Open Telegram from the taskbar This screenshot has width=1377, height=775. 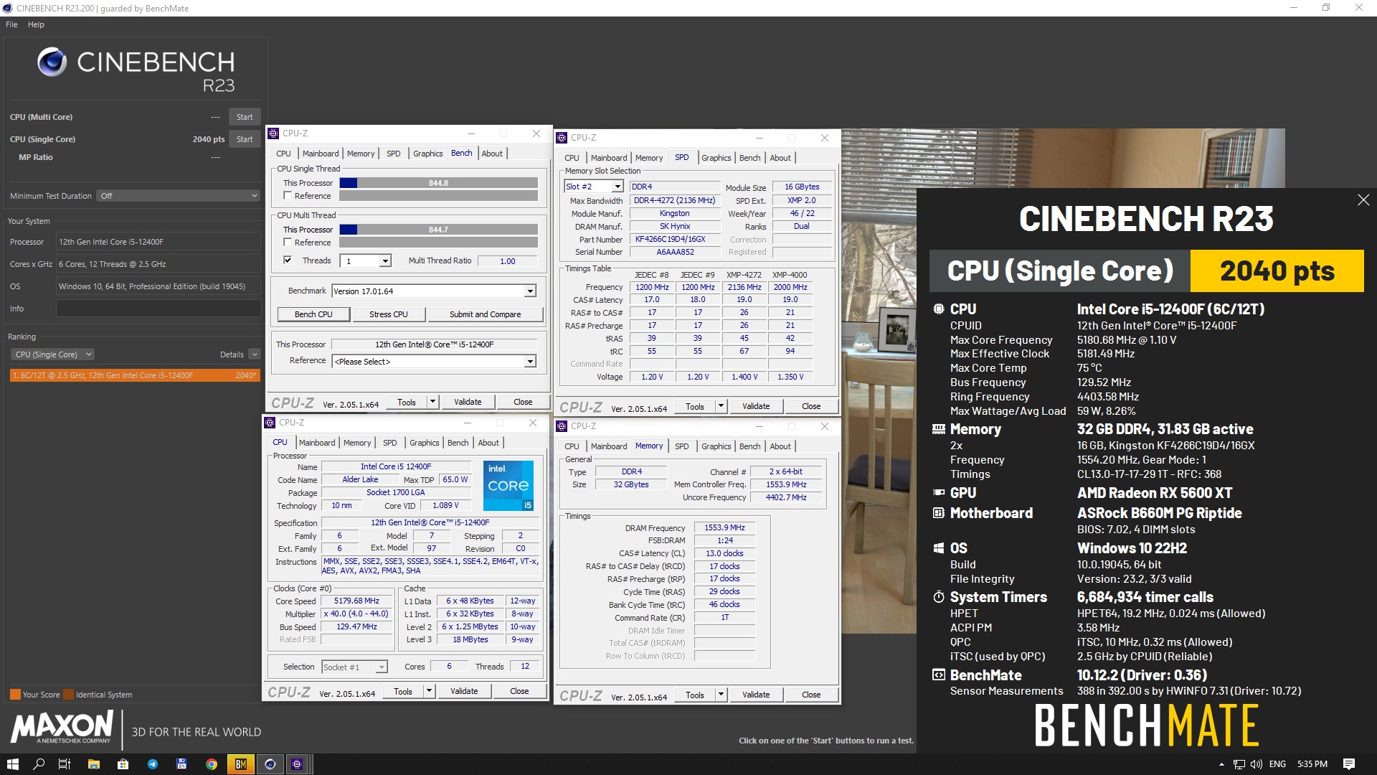[152, 764]
